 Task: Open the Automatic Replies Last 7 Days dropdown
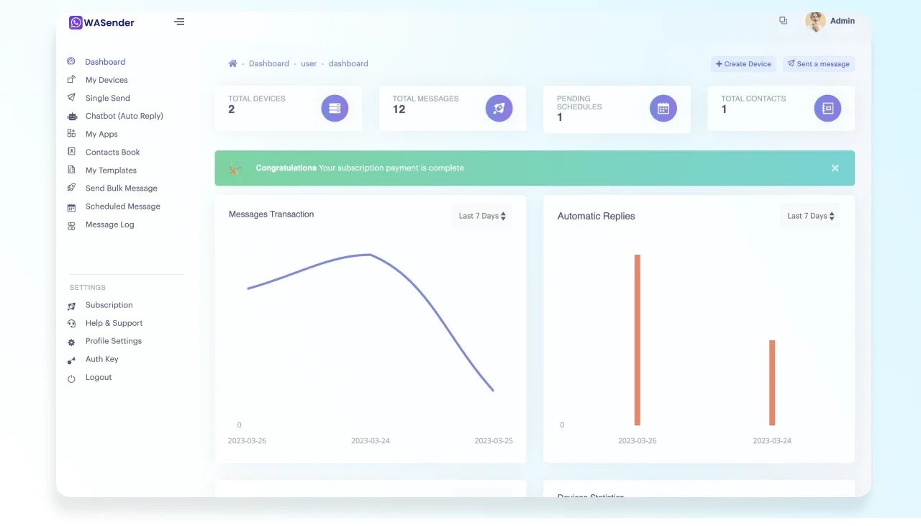pyautogui.click(x=810, y=216)
